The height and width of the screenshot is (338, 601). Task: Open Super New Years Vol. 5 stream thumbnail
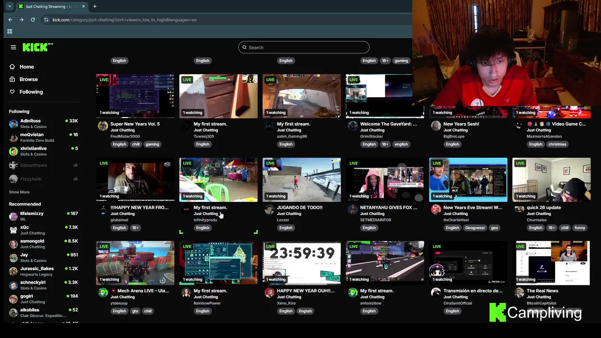click(135, 96)
